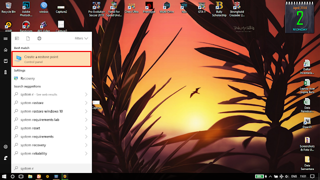Select the Stronghold Crusader 2 shortcut
Viewport: 320px width, 180px height.
237,9
